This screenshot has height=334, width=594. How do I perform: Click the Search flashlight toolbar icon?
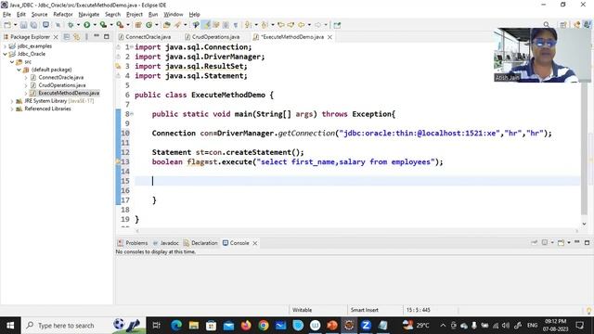(x=177, y=25)
